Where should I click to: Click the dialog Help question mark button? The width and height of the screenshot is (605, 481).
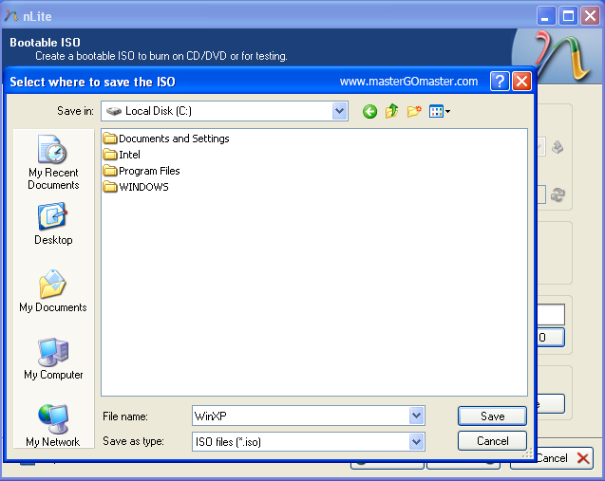pos(500,82)
